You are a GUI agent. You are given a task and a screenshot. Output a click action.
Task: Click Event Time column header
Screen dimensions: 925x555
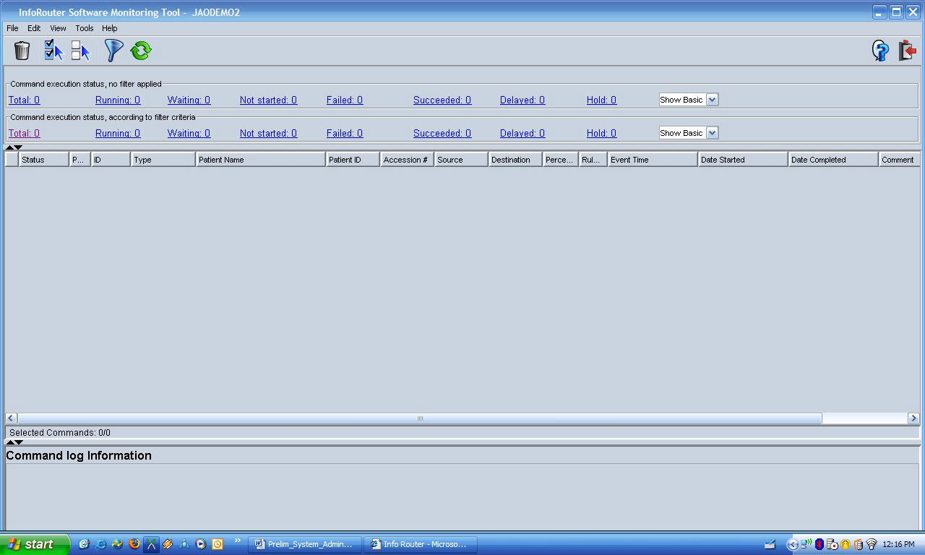tap(653, 160)
